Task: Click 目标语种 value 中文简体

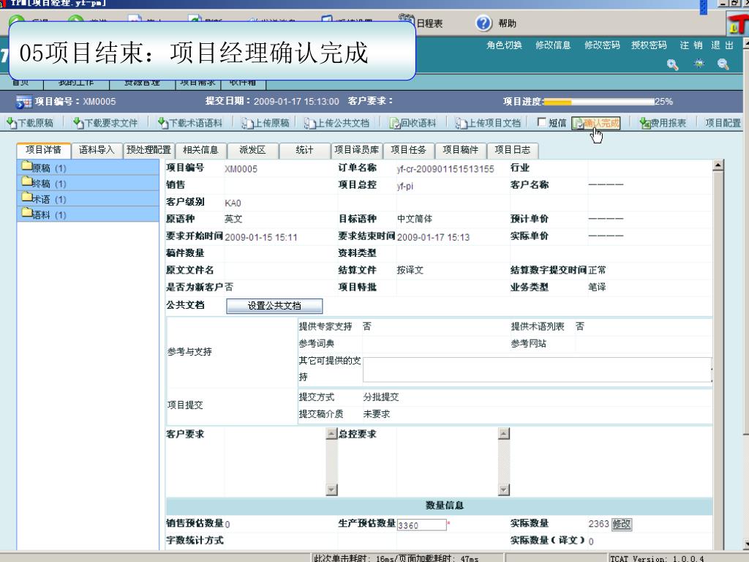Action: click(415, 219)
